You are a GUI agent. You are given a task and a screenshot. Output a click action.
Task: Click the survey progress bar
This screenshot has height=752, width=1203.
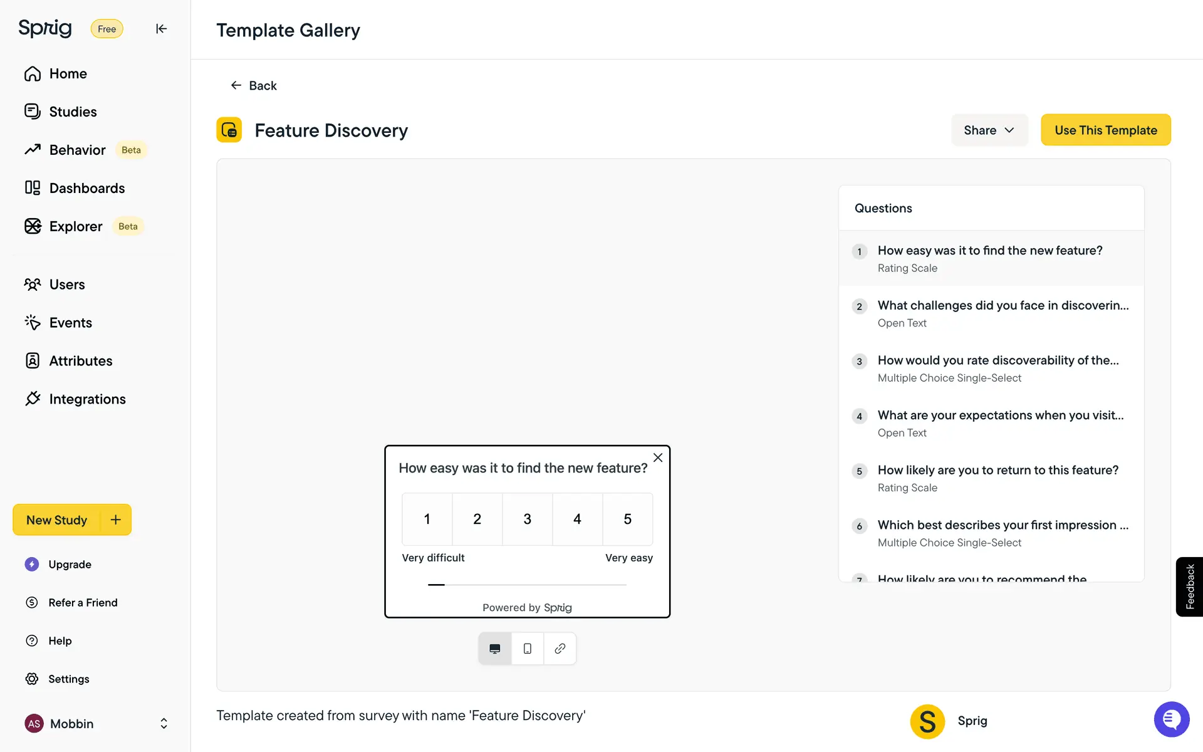coord(526,585)
